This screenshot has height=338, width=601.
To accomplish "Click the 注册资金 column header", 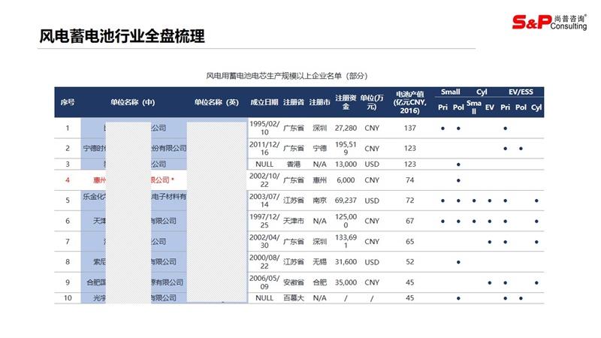I will coord(345,102).
